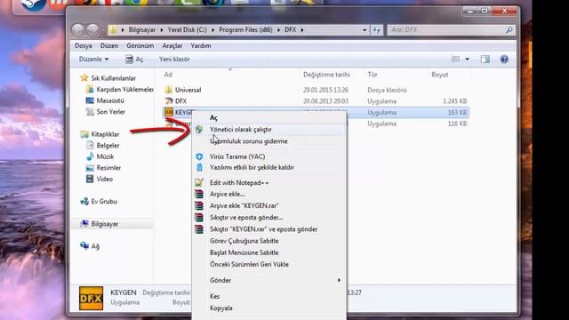Choose Görev Çubuğuna Sabitle
Viewport: 569px width, 320px height.
click(x=268, y=241)
